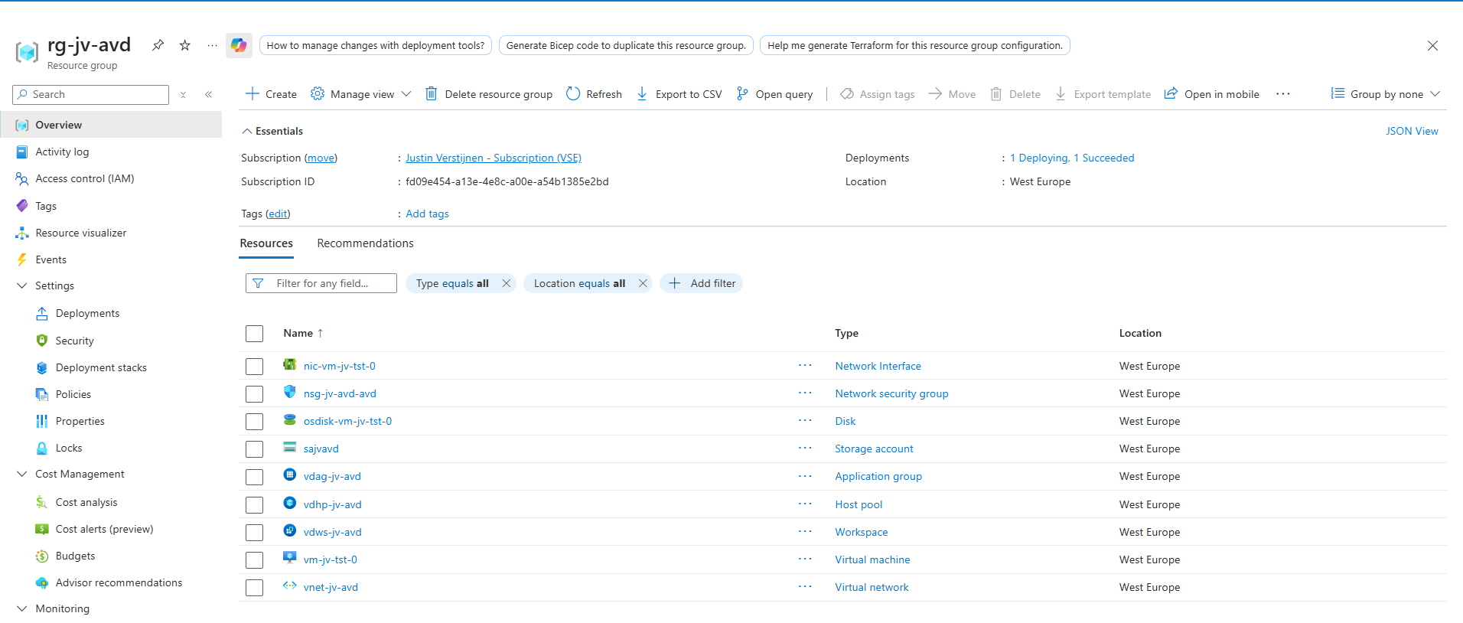Select the vdhp-jv-avd row checkbox
The image size is (1463, 623).
(255, 505)
